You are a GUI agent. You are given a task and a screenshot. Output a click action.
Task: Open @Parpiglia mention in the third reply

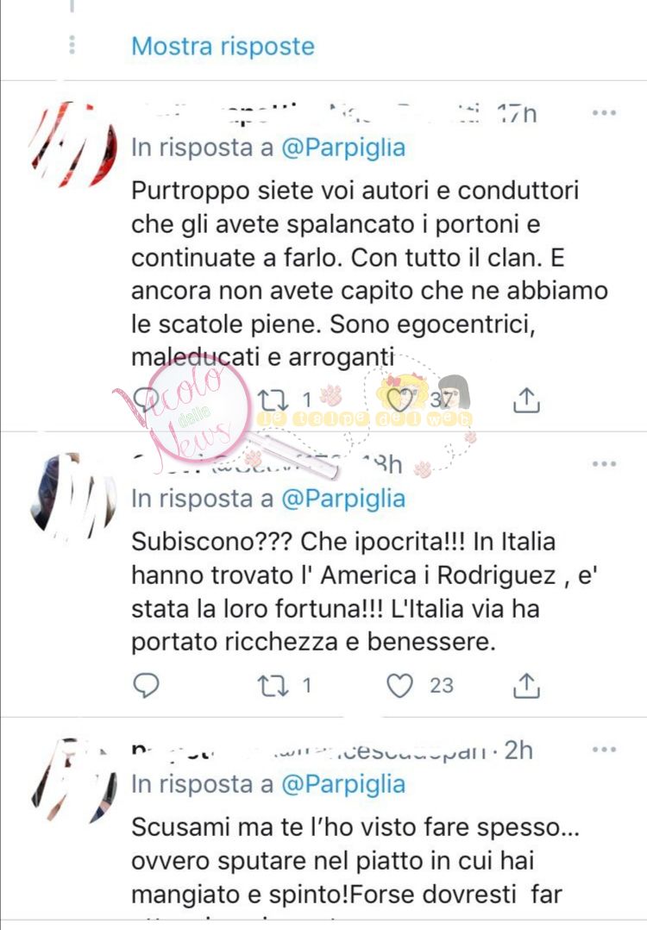[342, 784]
